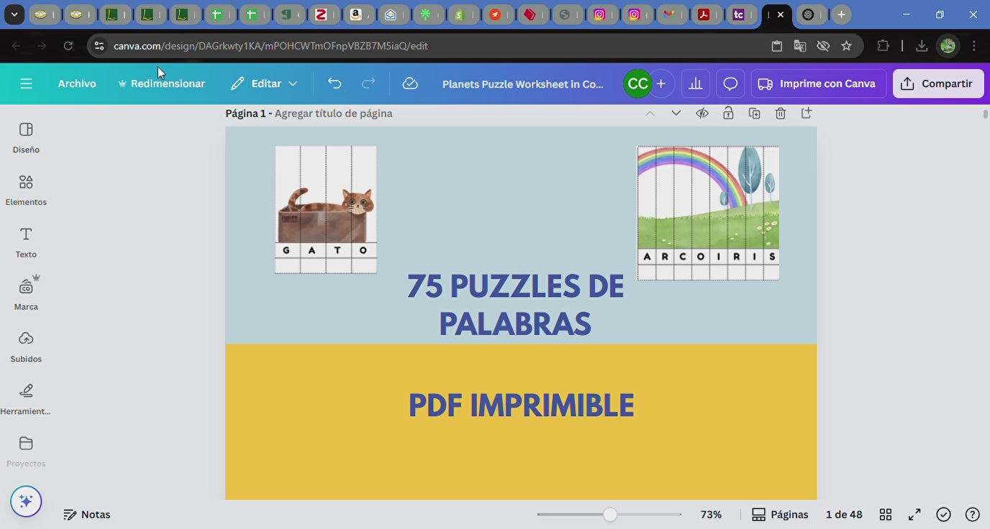
Task: Open the analytics bar chart icon
Action: pyautogui.click(x=695, y=84)
